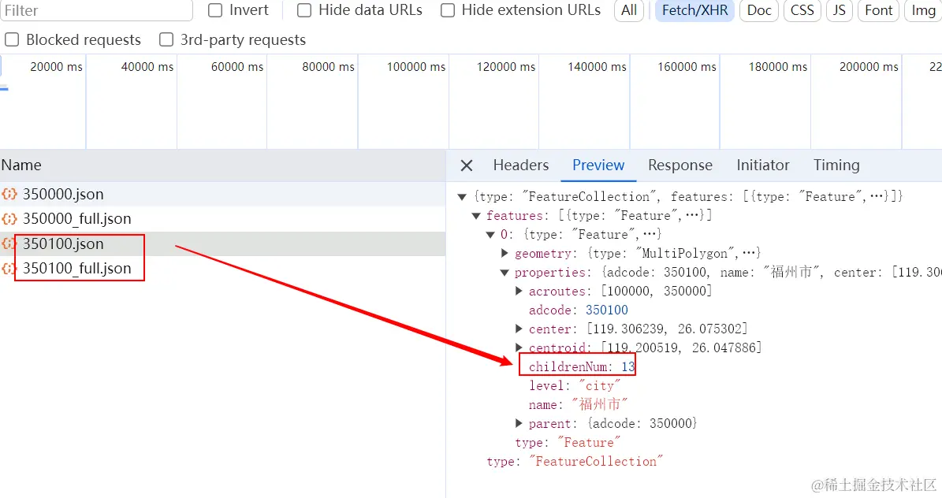Check Hide extension URLs option

click(448, 11)
